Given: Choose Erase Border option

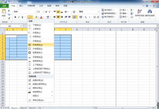Looking at the screenshot, I should [x=41, y=88].
